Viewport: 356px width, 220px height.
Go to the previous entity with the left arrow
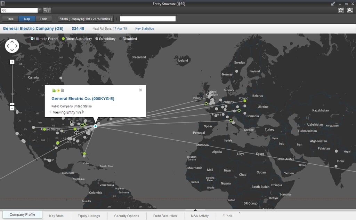coord(50,112)
